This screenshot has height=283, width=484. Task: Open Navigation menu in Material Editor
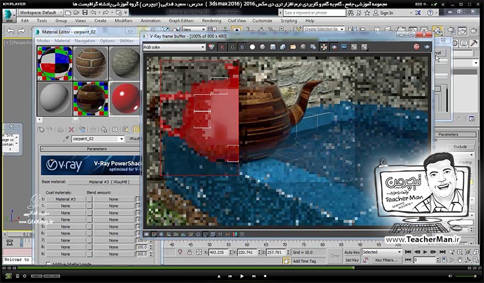pos(85,41)
